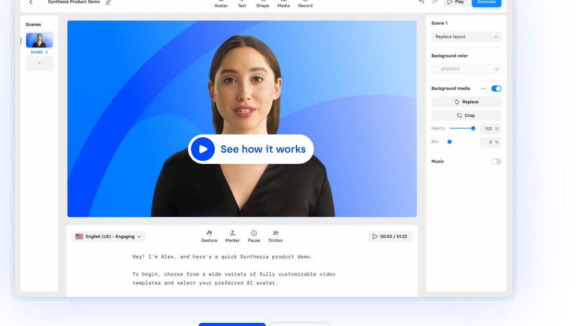Expand the English (US) - Engaging voice dropdown
The image size is (579, 326).
109,236
